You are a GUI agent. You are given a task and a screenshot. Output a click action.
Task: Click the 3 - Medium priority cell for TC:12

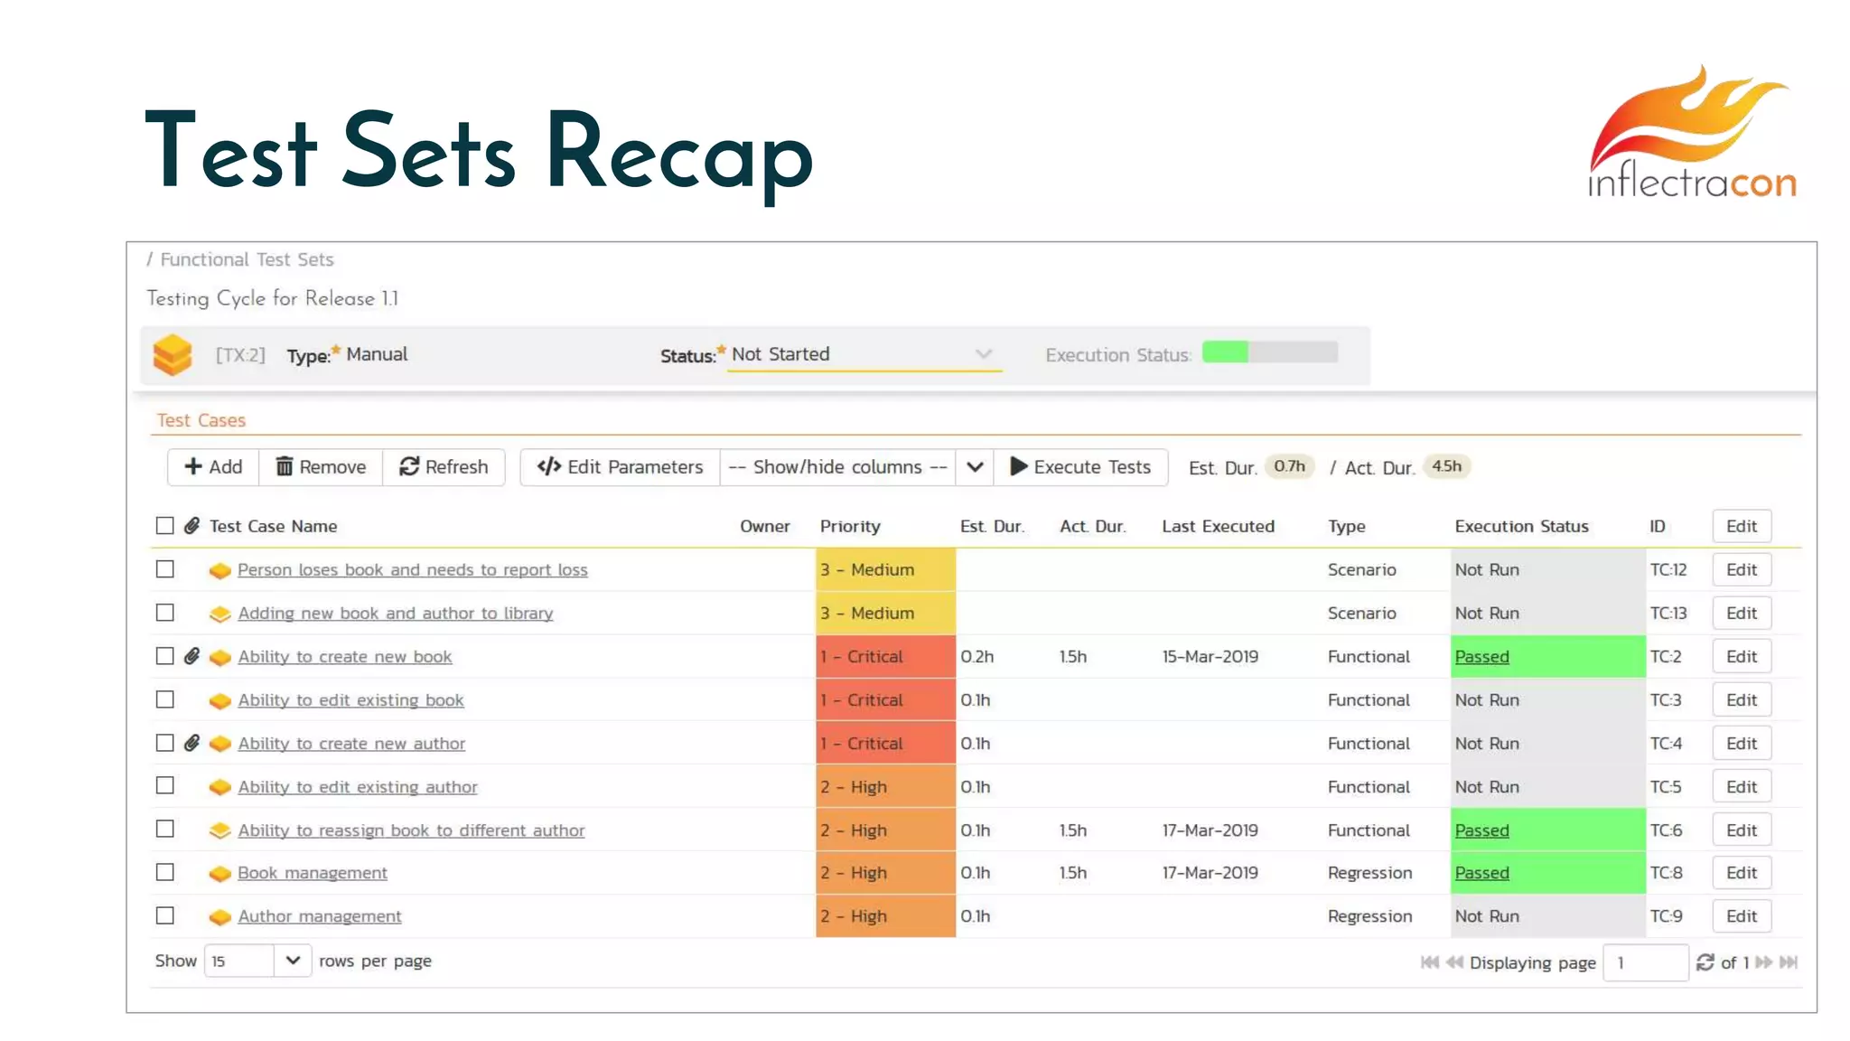coord(885,570)
